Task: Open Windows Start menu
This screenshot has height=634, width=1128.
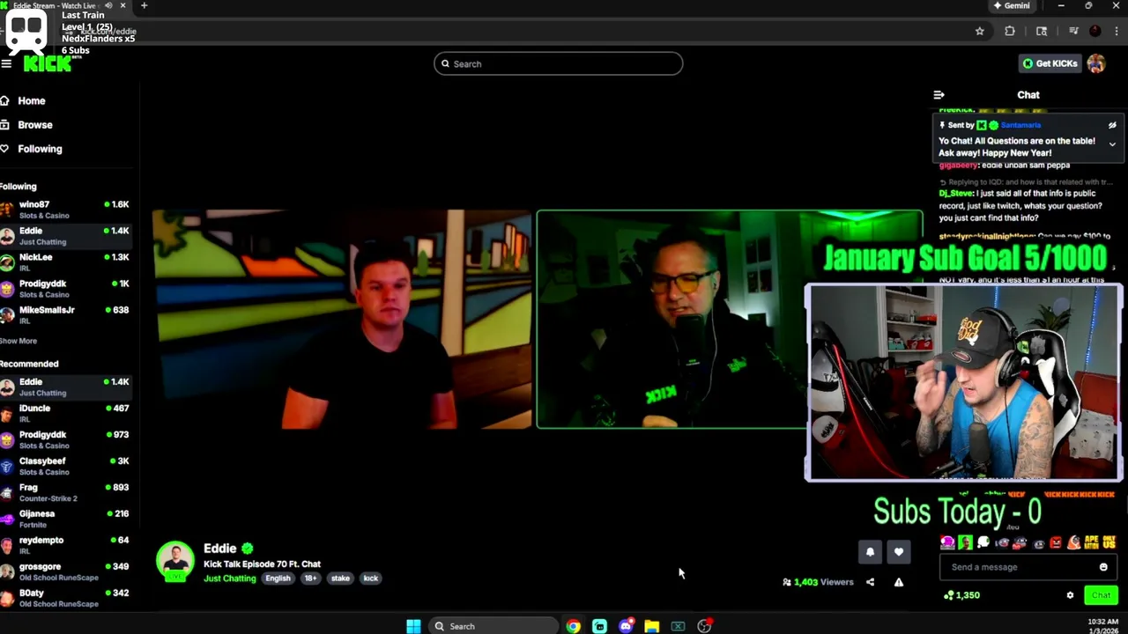Action: pyautogui.click(x=413, y=626)
